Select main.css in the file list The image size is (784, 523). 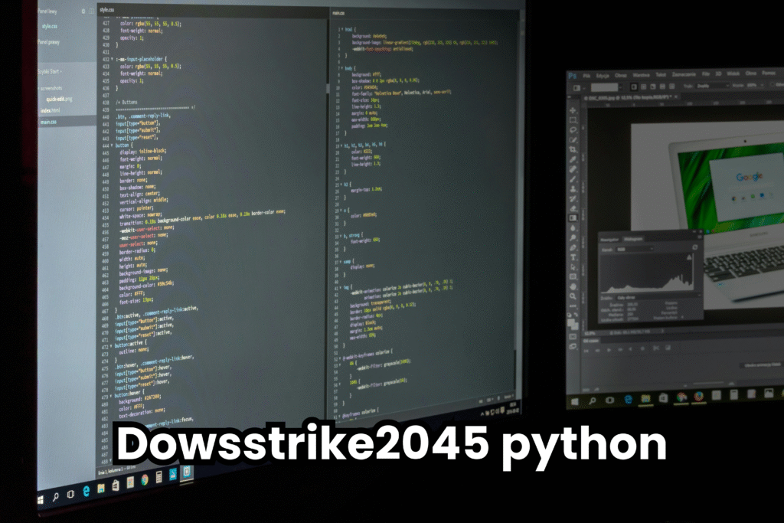pyautogui.click(x=48, y=121)
